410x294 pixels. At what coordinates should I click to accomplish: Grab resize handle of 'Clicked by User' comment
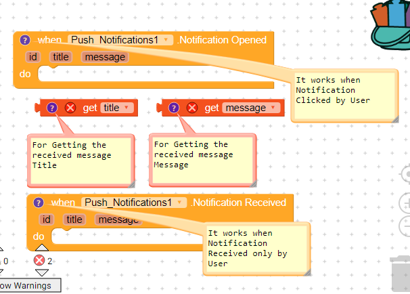395,119
